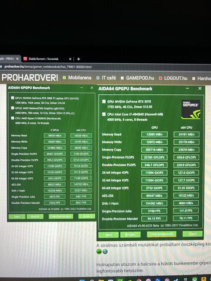
Task: Click the X of left AIDA64 window title
Action: pyautogui.click(x=91, y=88)
